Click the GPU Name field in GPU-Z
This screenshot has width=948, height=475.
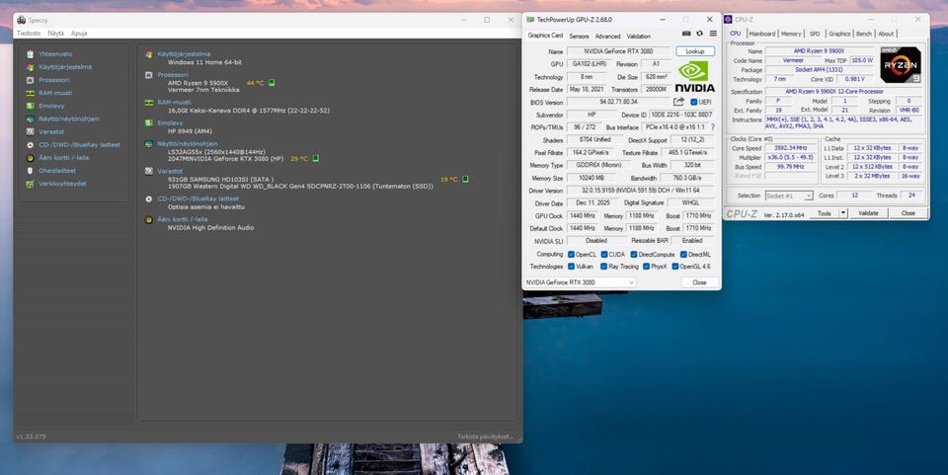pyautogui.click(x=618, y=51)
